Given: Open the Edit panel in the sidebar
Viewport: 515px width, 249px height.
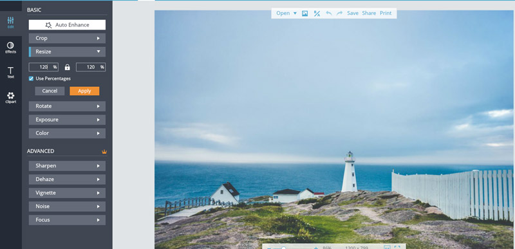Looking at the screenshot, I should [x=10, y=23].
